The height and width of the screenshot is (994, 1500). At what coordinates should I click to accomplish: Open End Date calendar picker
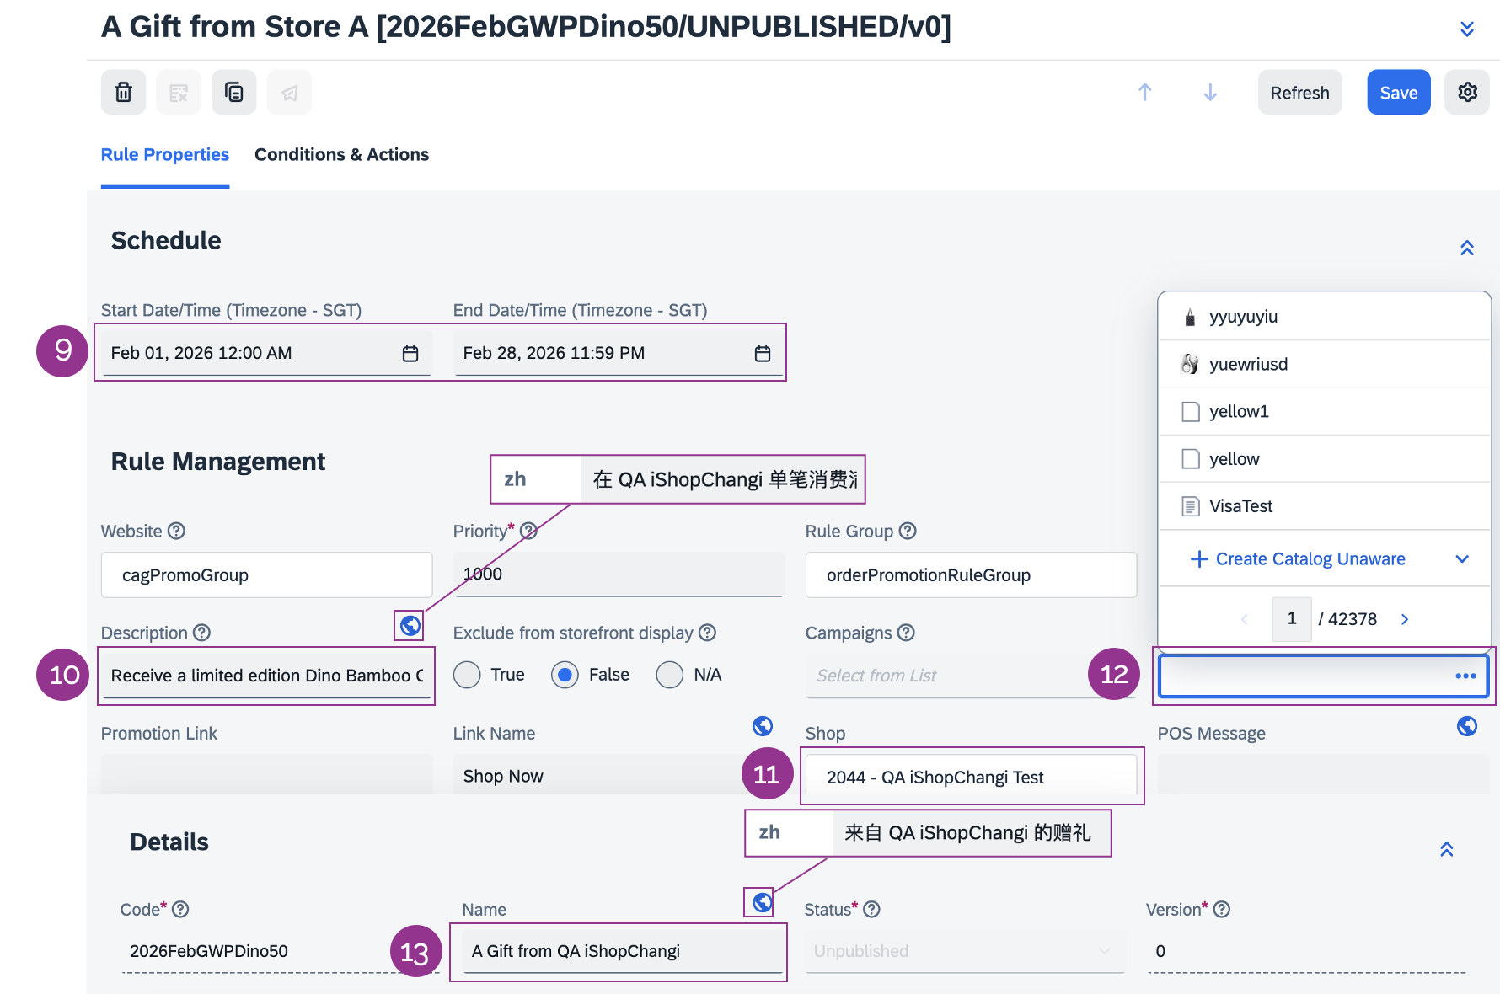762,353
